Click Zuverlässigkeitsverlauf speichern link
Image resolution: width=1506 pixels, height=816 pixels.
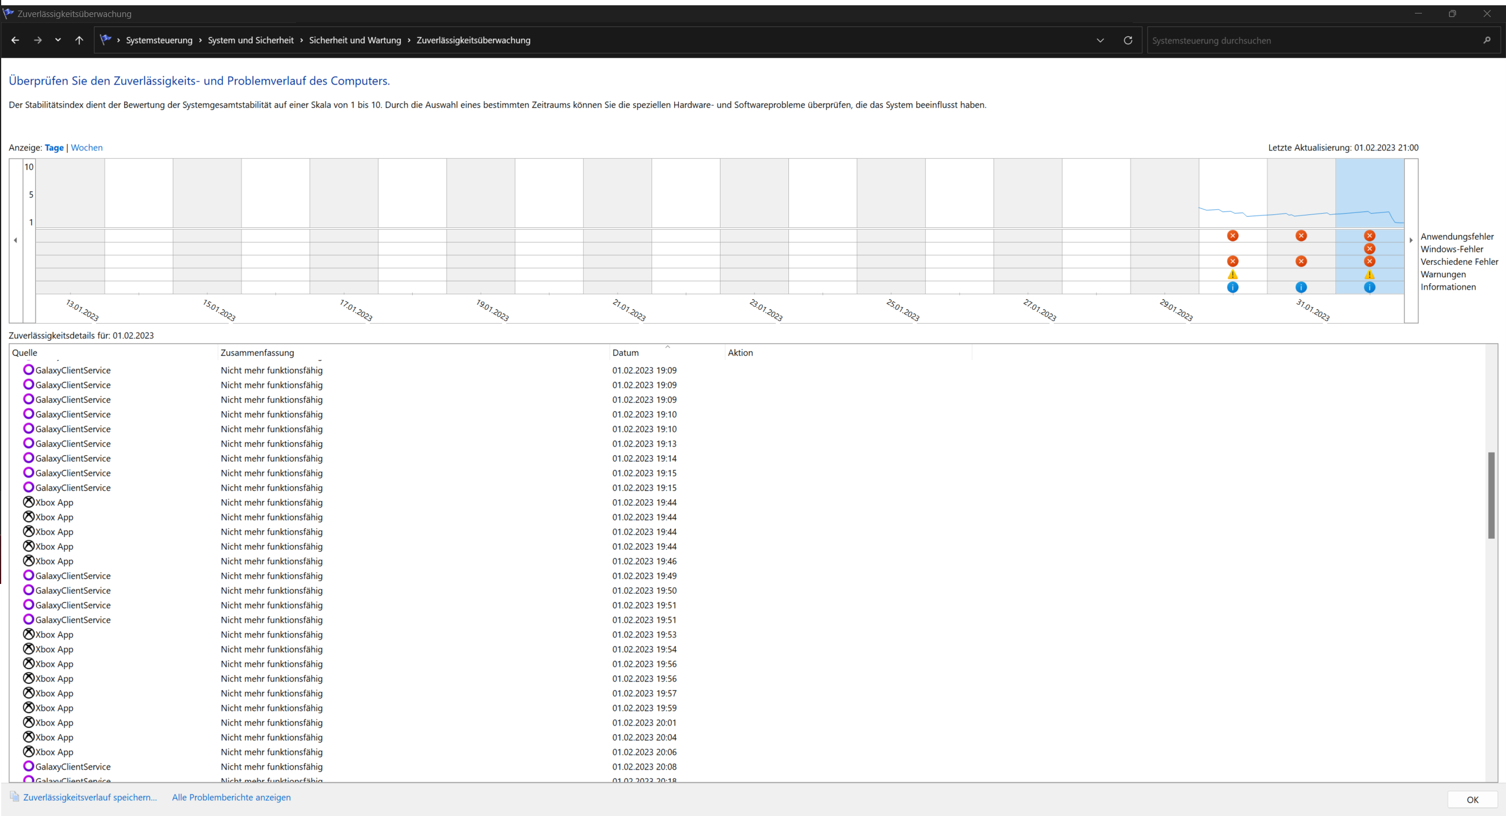click(90, 797)
